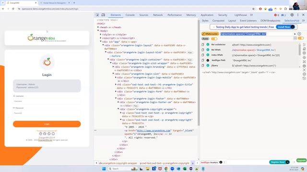
Task: Open Chrome from the taskbar
Action: [x=166, y=169]
